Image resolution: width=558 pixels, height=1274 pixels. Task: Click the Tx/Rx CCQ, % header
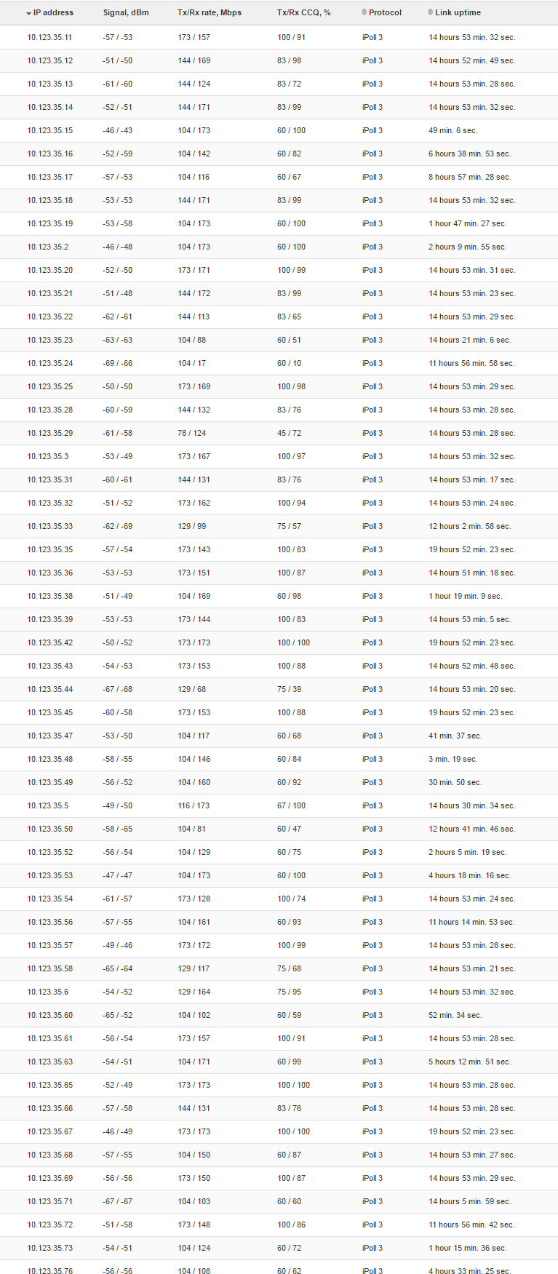[304, 12]
